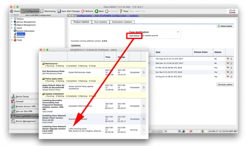
Task: Open the Configuration view in the toolbar
Action: pyautogui.click(x=30, y=11)
